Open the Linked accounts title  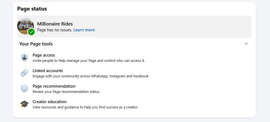[x=48, y=71]
